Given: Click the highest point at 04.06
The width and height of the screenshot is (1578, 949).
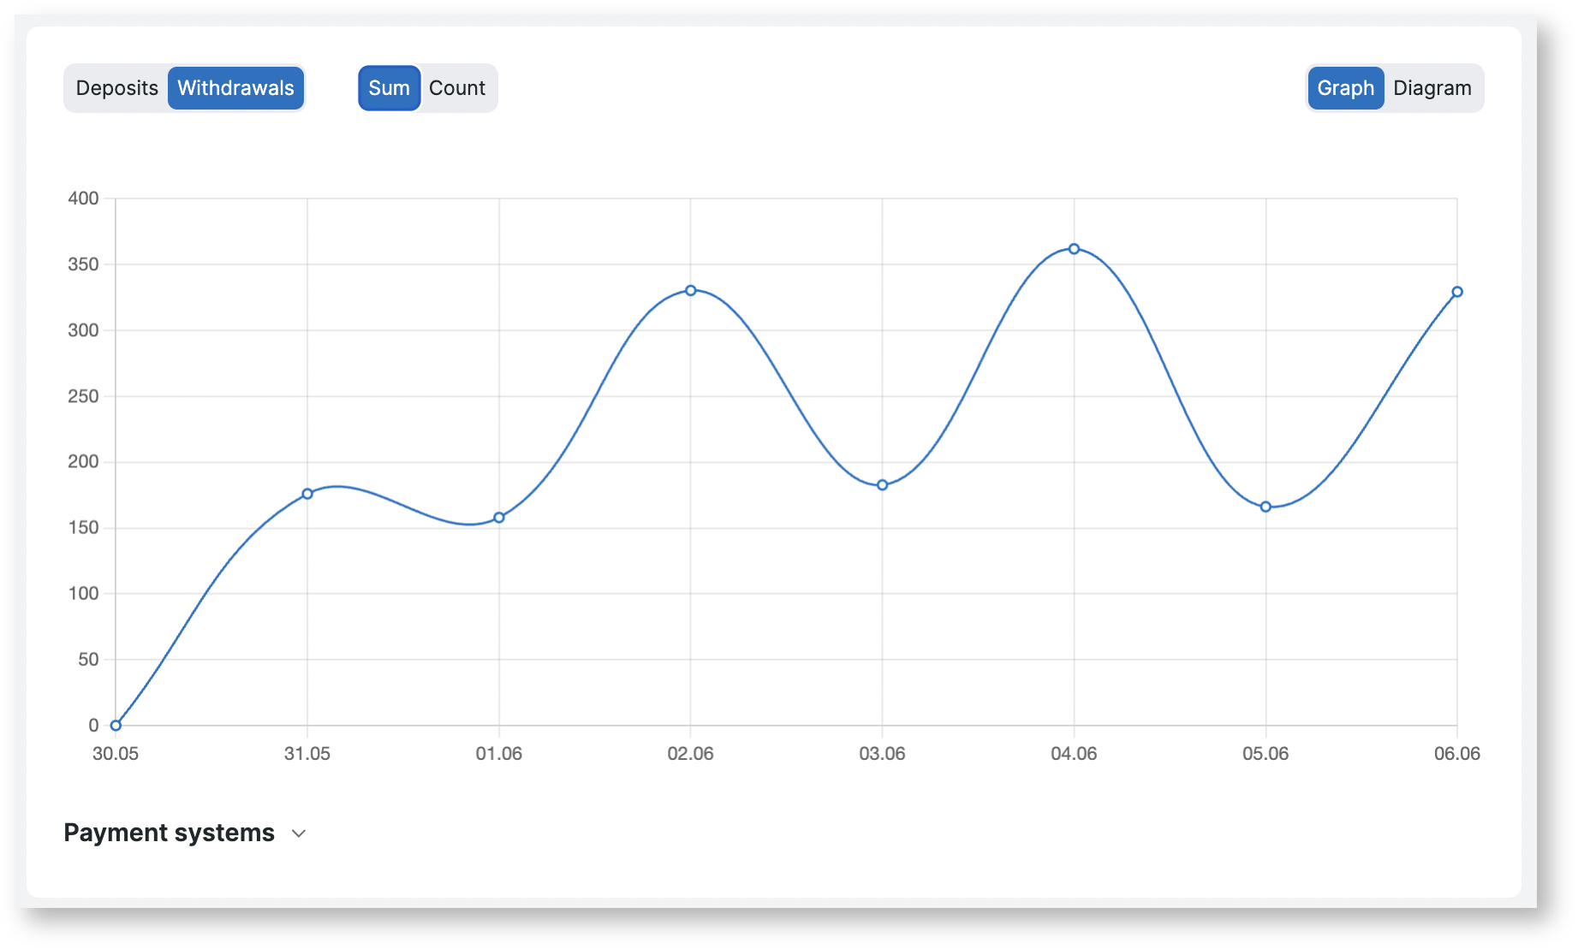Looking at the screenshot, I should 1074,249.
